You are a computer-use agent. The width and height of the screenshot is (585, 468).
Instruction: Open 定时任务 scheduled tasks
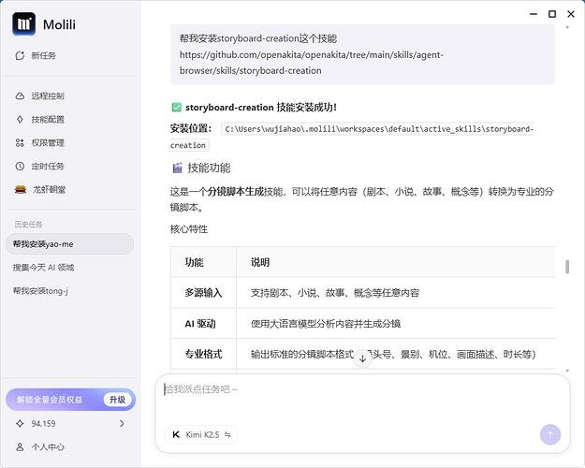pyautogui.click(x=40, y=166)
